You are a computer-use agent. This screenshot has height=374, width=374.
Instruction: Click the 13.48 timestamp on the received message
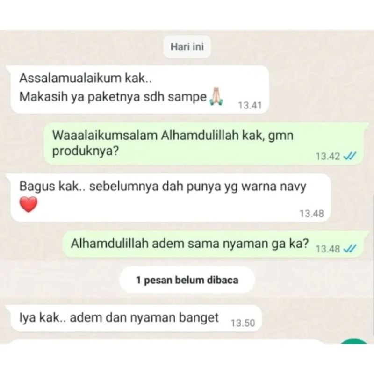pyautogui.click(x=311, y=214)
